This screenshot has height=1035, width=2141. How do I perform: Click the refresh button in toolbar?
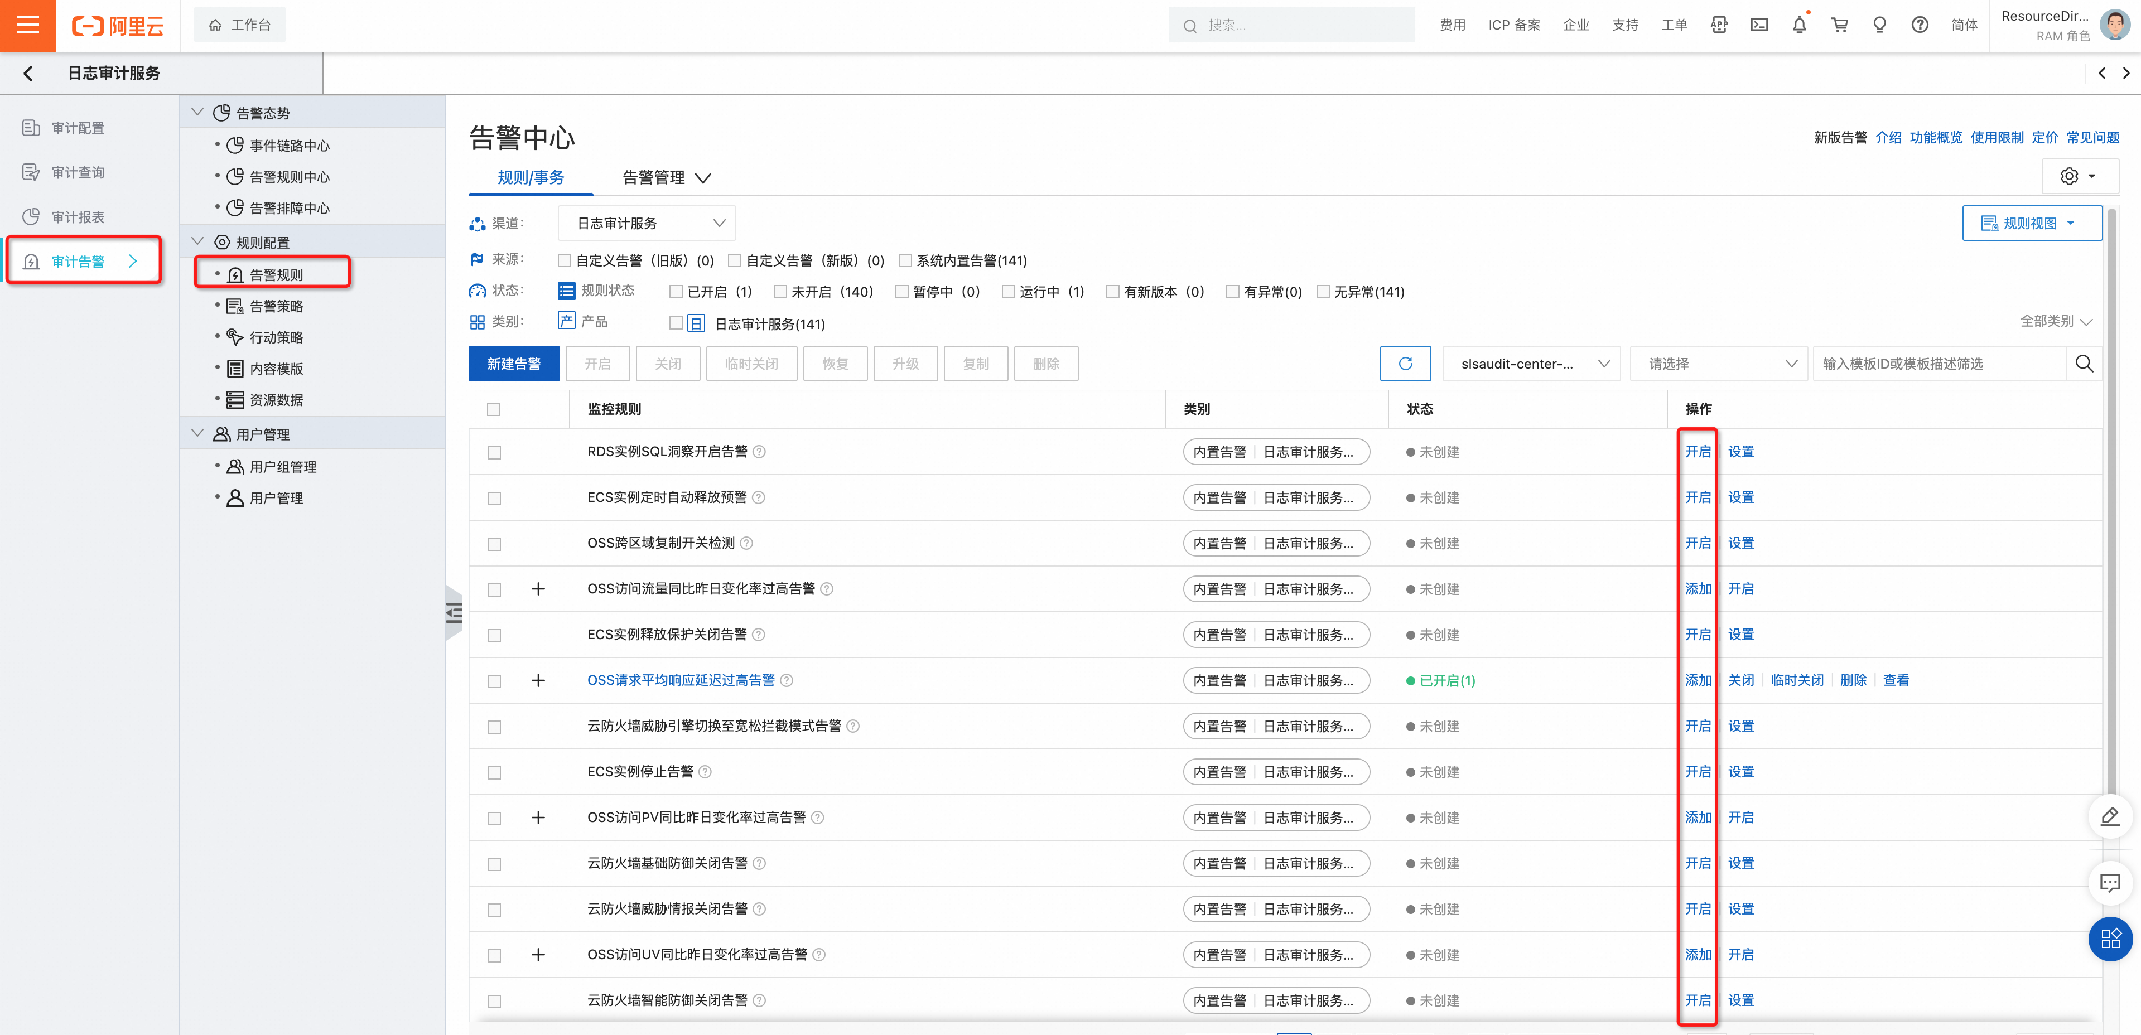[1405, 364]
